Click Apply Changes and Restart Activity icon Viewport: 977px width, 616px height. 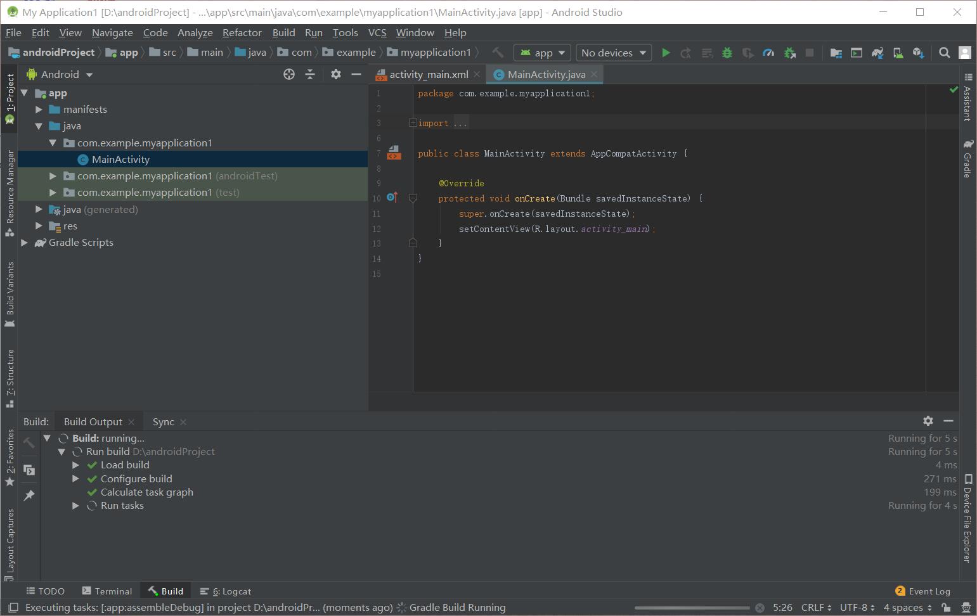[686, 53]
